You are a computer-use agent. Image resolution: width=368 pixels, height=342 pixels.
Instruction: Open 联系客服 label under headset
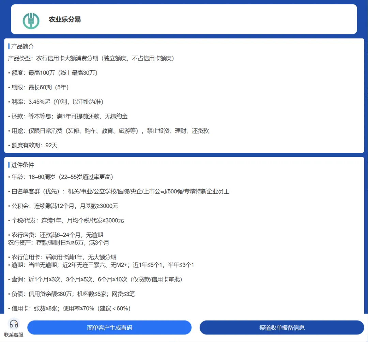pyautogui.click(x=14, y=335)
